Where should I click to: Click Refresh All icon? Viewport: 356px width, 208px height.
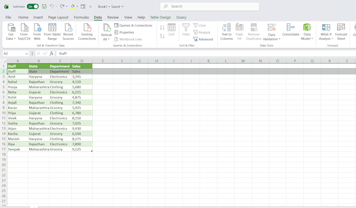[106, 28]
